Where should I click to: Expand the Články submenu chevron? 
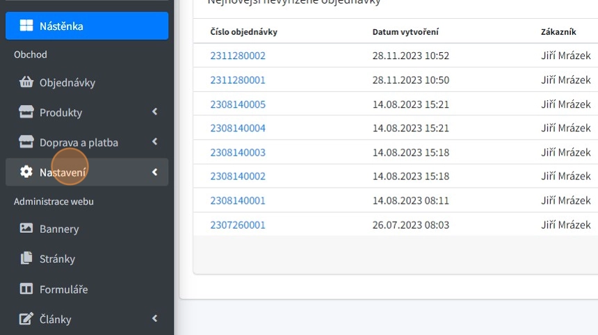154,319
